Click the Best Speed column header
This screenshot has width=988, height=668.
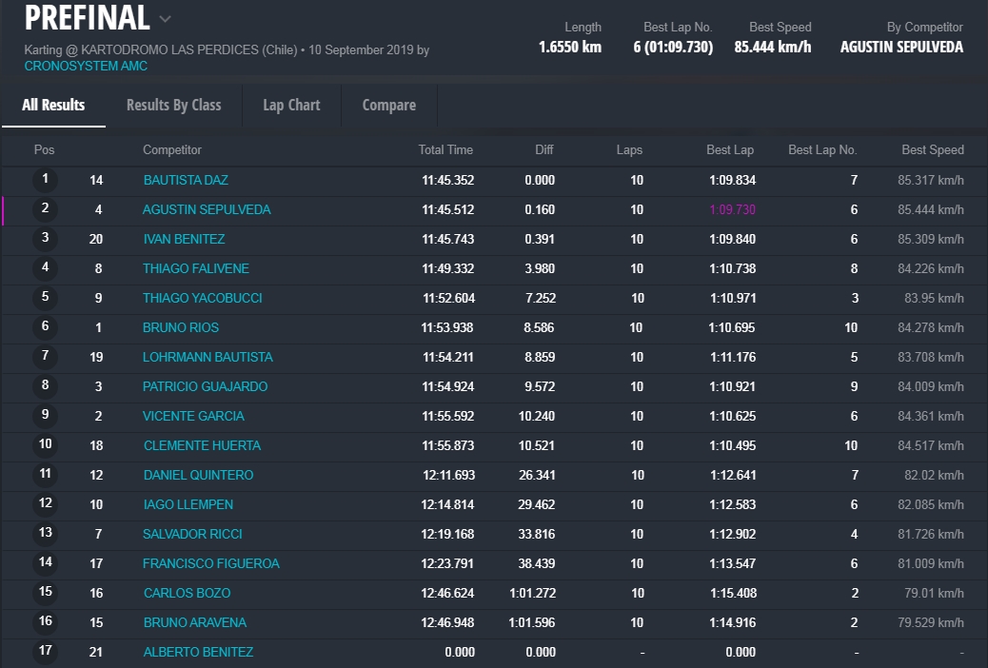[x=932, y=149]
